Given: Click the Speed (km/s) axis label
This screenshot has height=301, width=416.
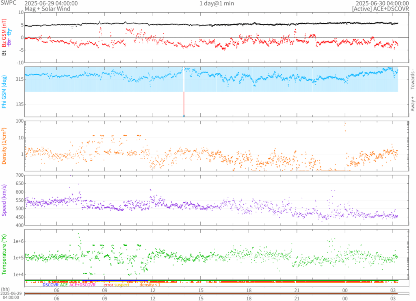Looking at the screenshot, I should pos(4,199).
